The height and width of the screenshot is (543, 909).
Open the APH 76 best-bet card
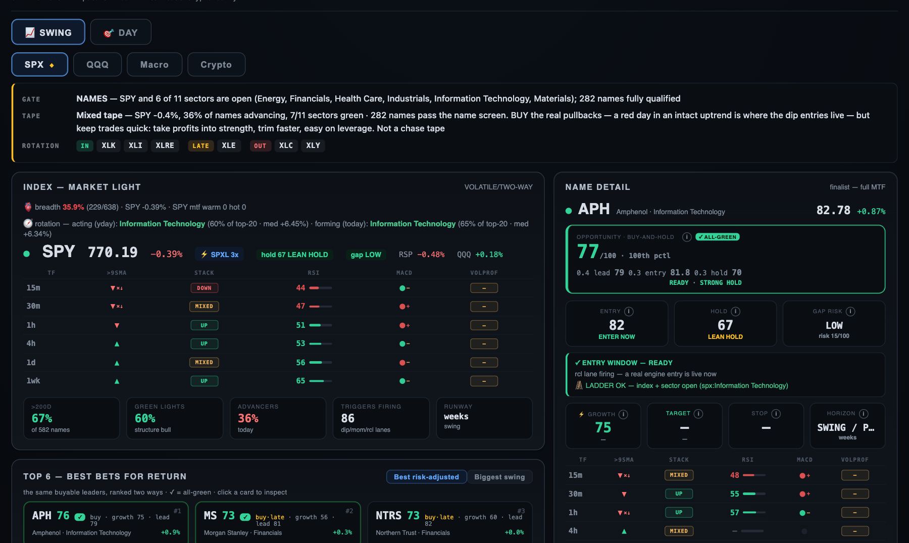[x=106, y=523]
